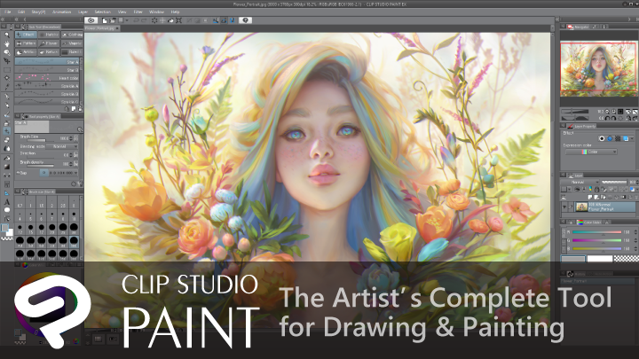Open the Animation menu
The width and height of the screenshot is (639, 359).
click(61, 12)
